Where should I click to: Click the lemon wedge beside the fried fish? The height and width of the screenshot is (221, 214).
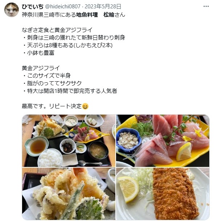[128, 189]
